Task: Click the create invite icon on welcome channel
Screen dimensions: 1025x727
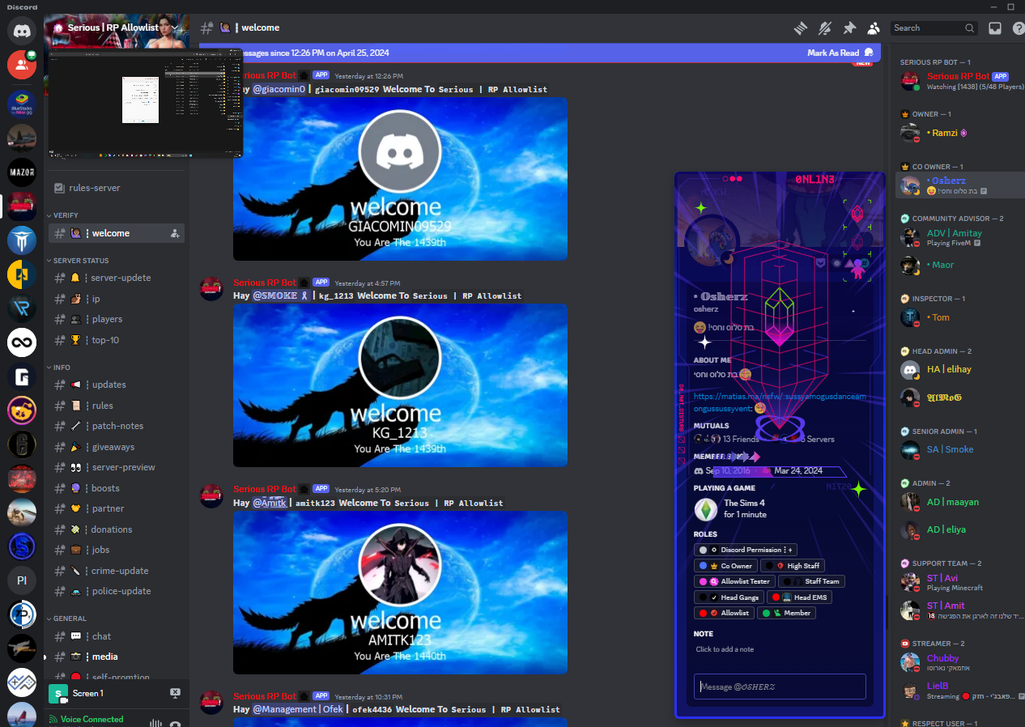Action: pyautogui.click(x=175, y=233)
